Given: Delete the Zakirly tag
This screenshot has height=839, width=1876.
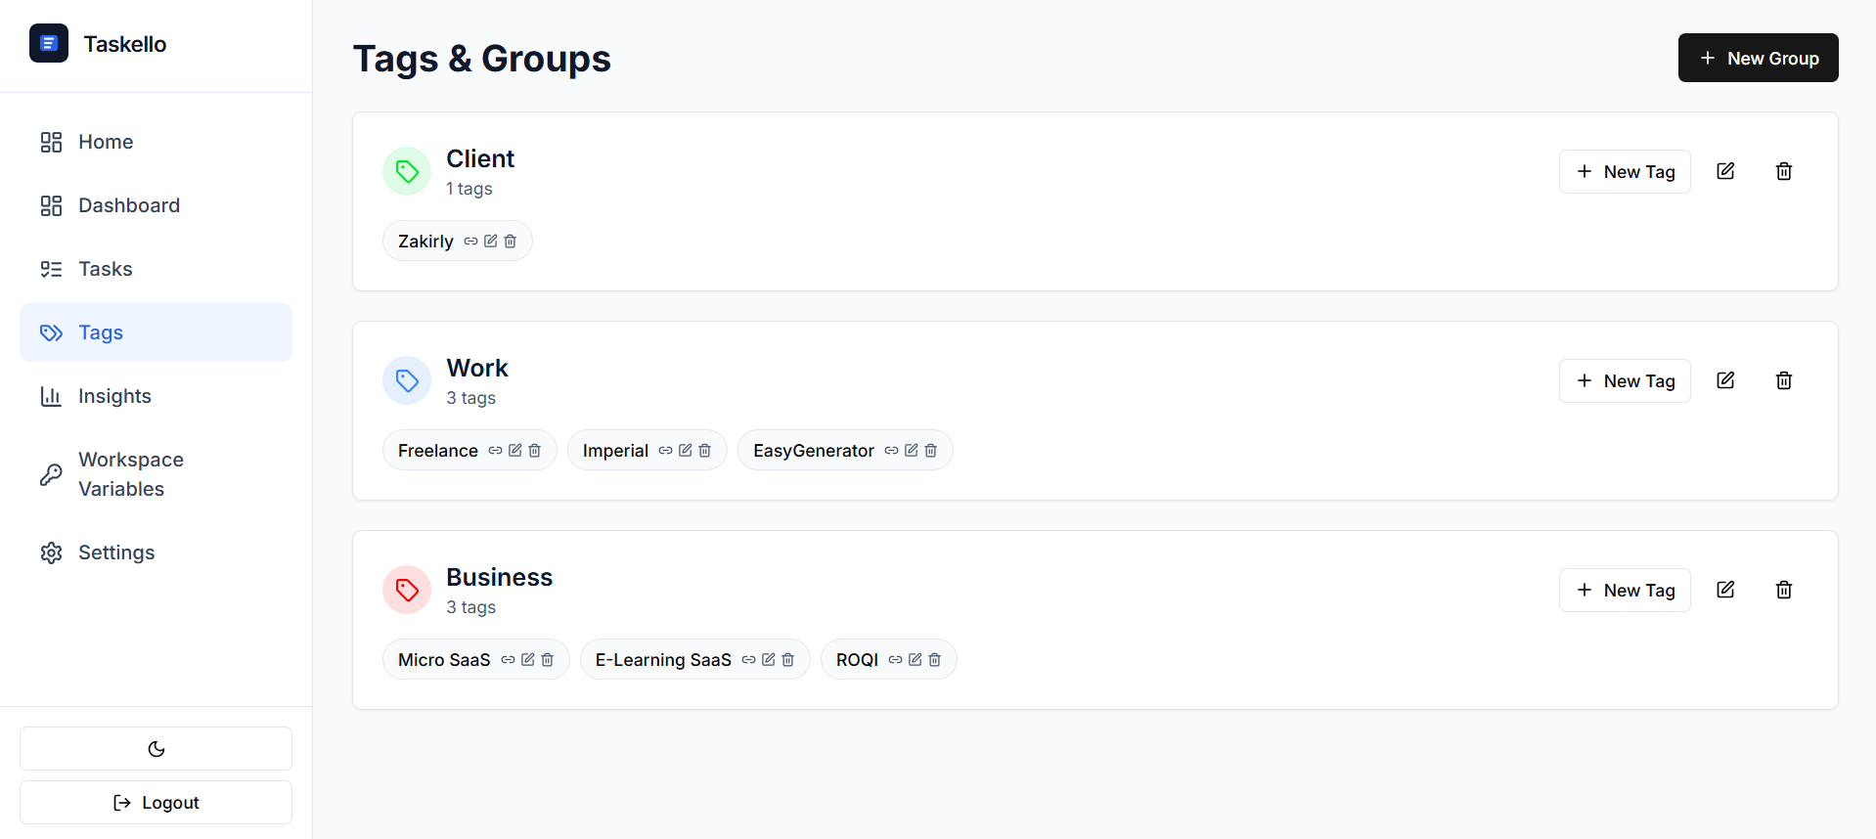Looking at the screenshot, I should (511, 241).
